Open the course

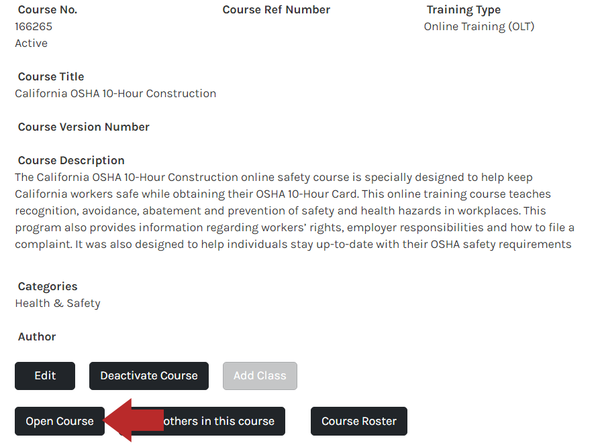click(x=60, y=421)
